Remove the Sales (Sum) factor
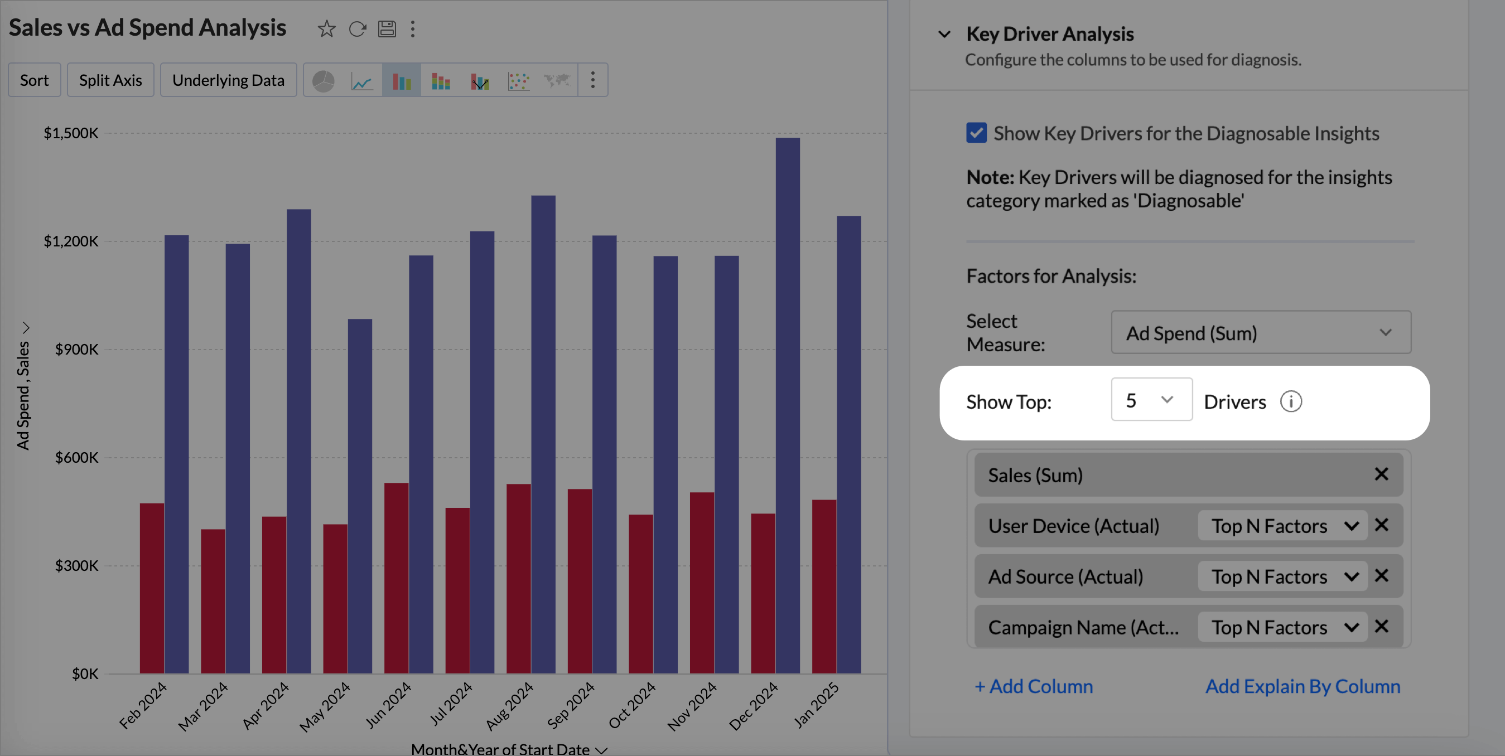The image size is (1505, 756). pos(1381,474)
